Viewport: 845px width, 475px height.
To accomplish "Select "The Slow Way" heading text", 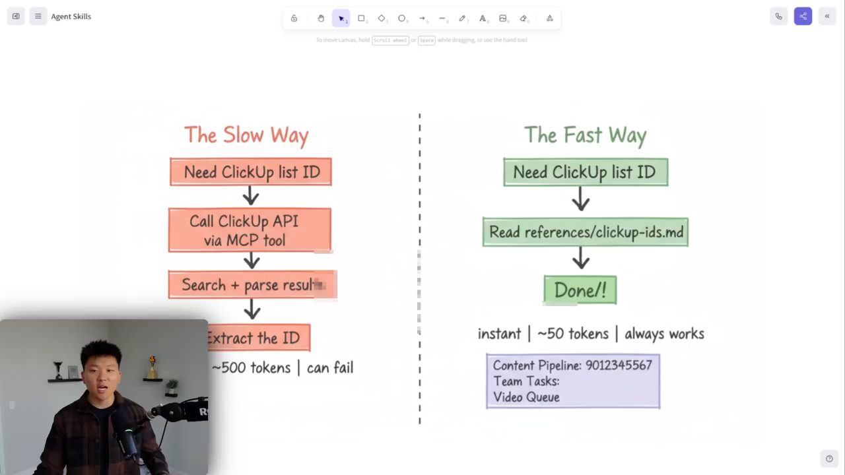I will click(246, 135).
